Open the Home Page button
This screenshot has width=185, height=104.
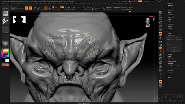coord(5,8)
